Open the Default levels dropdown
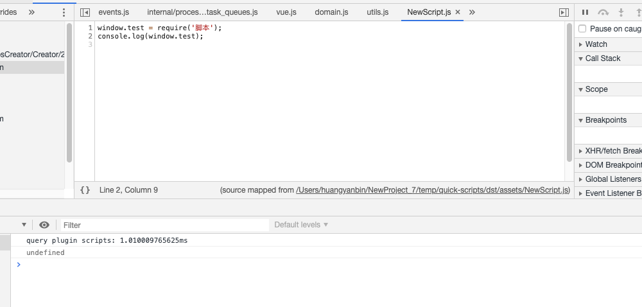The height and width of the screenshot is (307, 642). tap(301, 225)
